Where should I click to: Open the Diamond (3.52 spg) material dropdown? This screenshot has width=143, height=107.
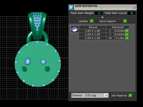106,95
